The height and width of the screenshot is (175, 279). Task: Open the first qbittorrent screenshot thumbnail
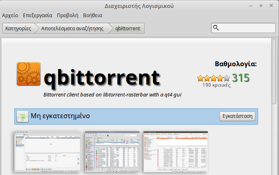47,152
